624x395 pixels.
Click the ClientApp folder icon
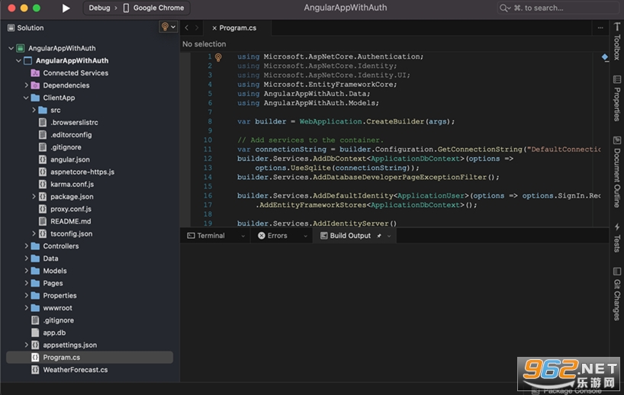click(35, 98)
